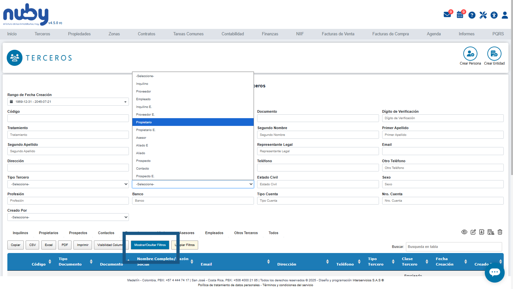Open the Terceros menu
Viewport: 513px width, 289px height.
tap(42, 34)
